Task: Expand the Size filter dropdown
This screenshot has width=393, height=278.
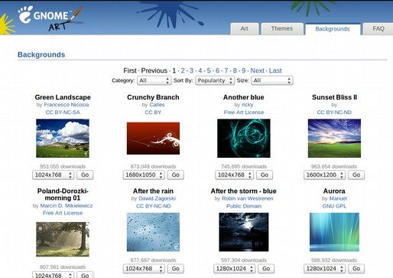Action: click(x=272, y=80)
